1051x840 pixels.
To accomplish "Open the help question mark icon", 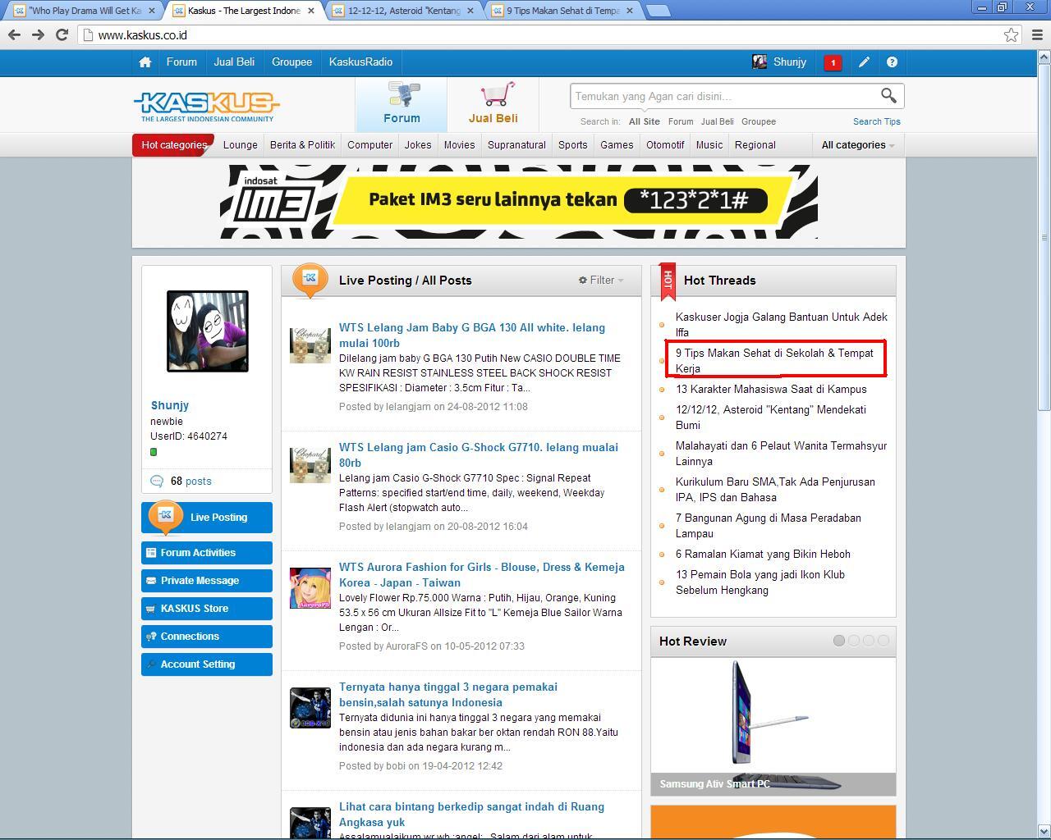I will [892, 62].
